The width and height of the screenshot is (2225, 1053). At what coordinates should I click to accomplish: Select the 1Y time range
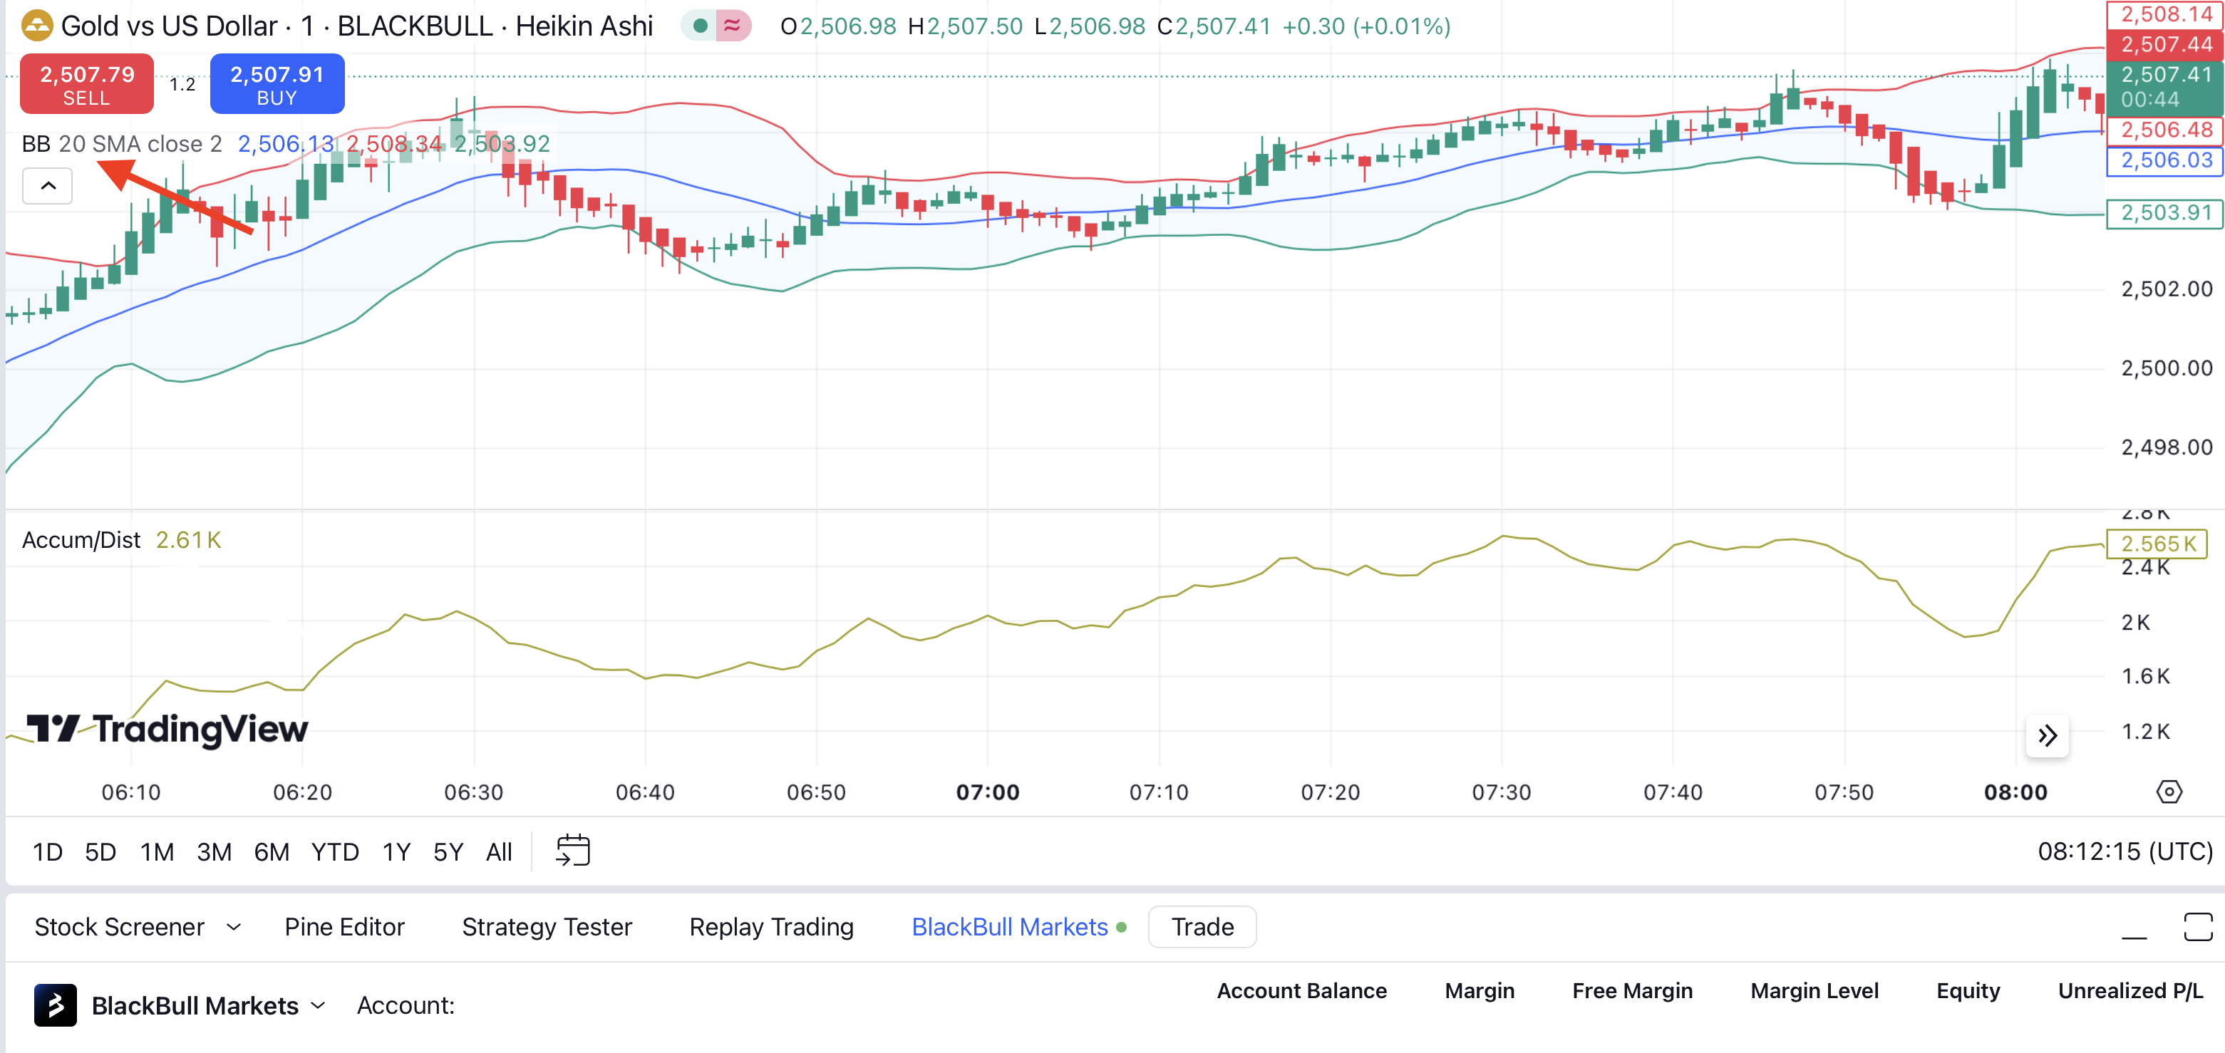pyautogui.click(x=396, y=853)
